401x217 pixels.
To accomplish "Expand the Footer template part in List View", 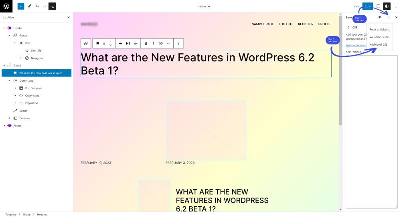I will [x=4, y=126].
